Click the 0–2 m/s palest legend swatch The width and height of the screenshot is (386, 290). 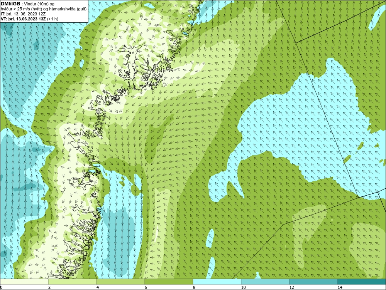coord(24,282)
